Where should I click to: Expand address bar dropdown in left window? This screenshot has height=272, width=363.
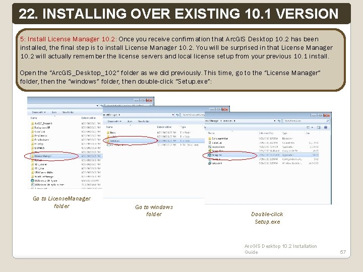[x=97, y=106]
